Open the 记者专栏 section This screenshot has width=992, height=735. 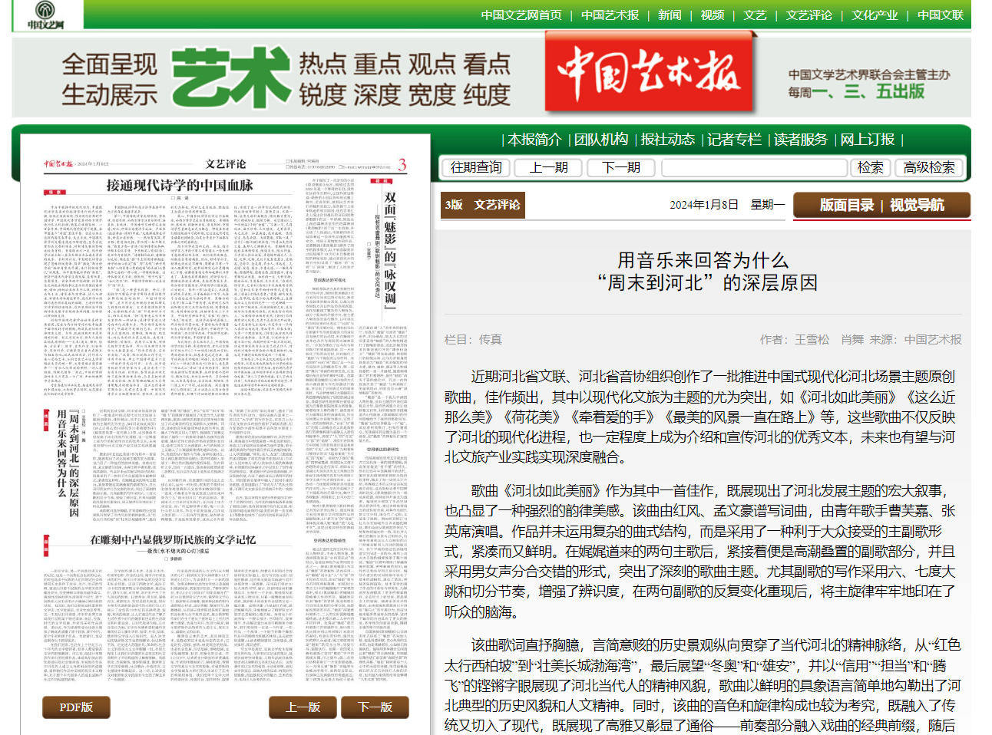click(x=734, y=140)
